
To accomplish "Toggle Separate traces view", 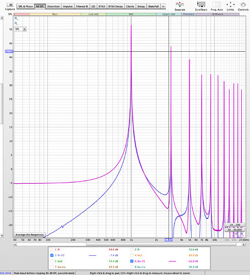I will 180,4.
